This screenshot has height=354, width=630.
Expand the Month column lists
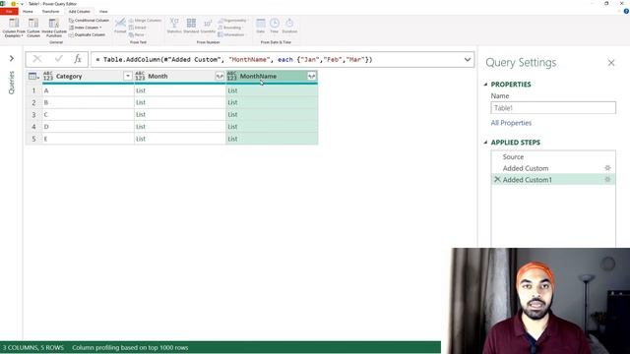(220, 76)
